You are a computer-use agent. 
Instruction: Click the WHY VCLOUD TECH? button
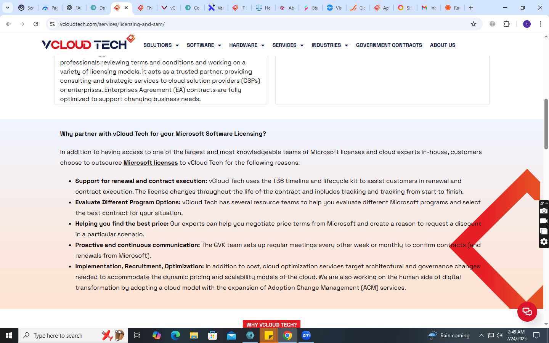[271, 324]
